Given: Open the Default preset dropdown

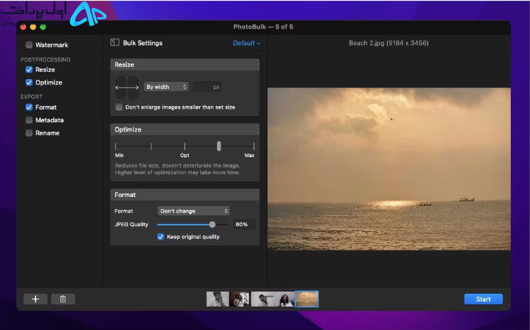Looking at the screenshot, I should 246,43.
